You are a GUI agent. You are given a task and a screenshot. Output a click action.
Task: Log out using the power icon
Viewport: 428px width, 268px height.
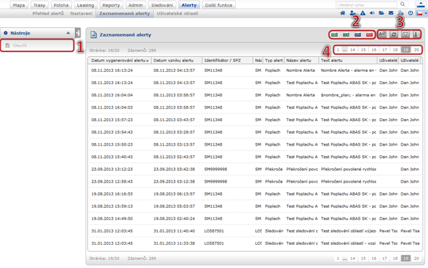click(410, 13)
